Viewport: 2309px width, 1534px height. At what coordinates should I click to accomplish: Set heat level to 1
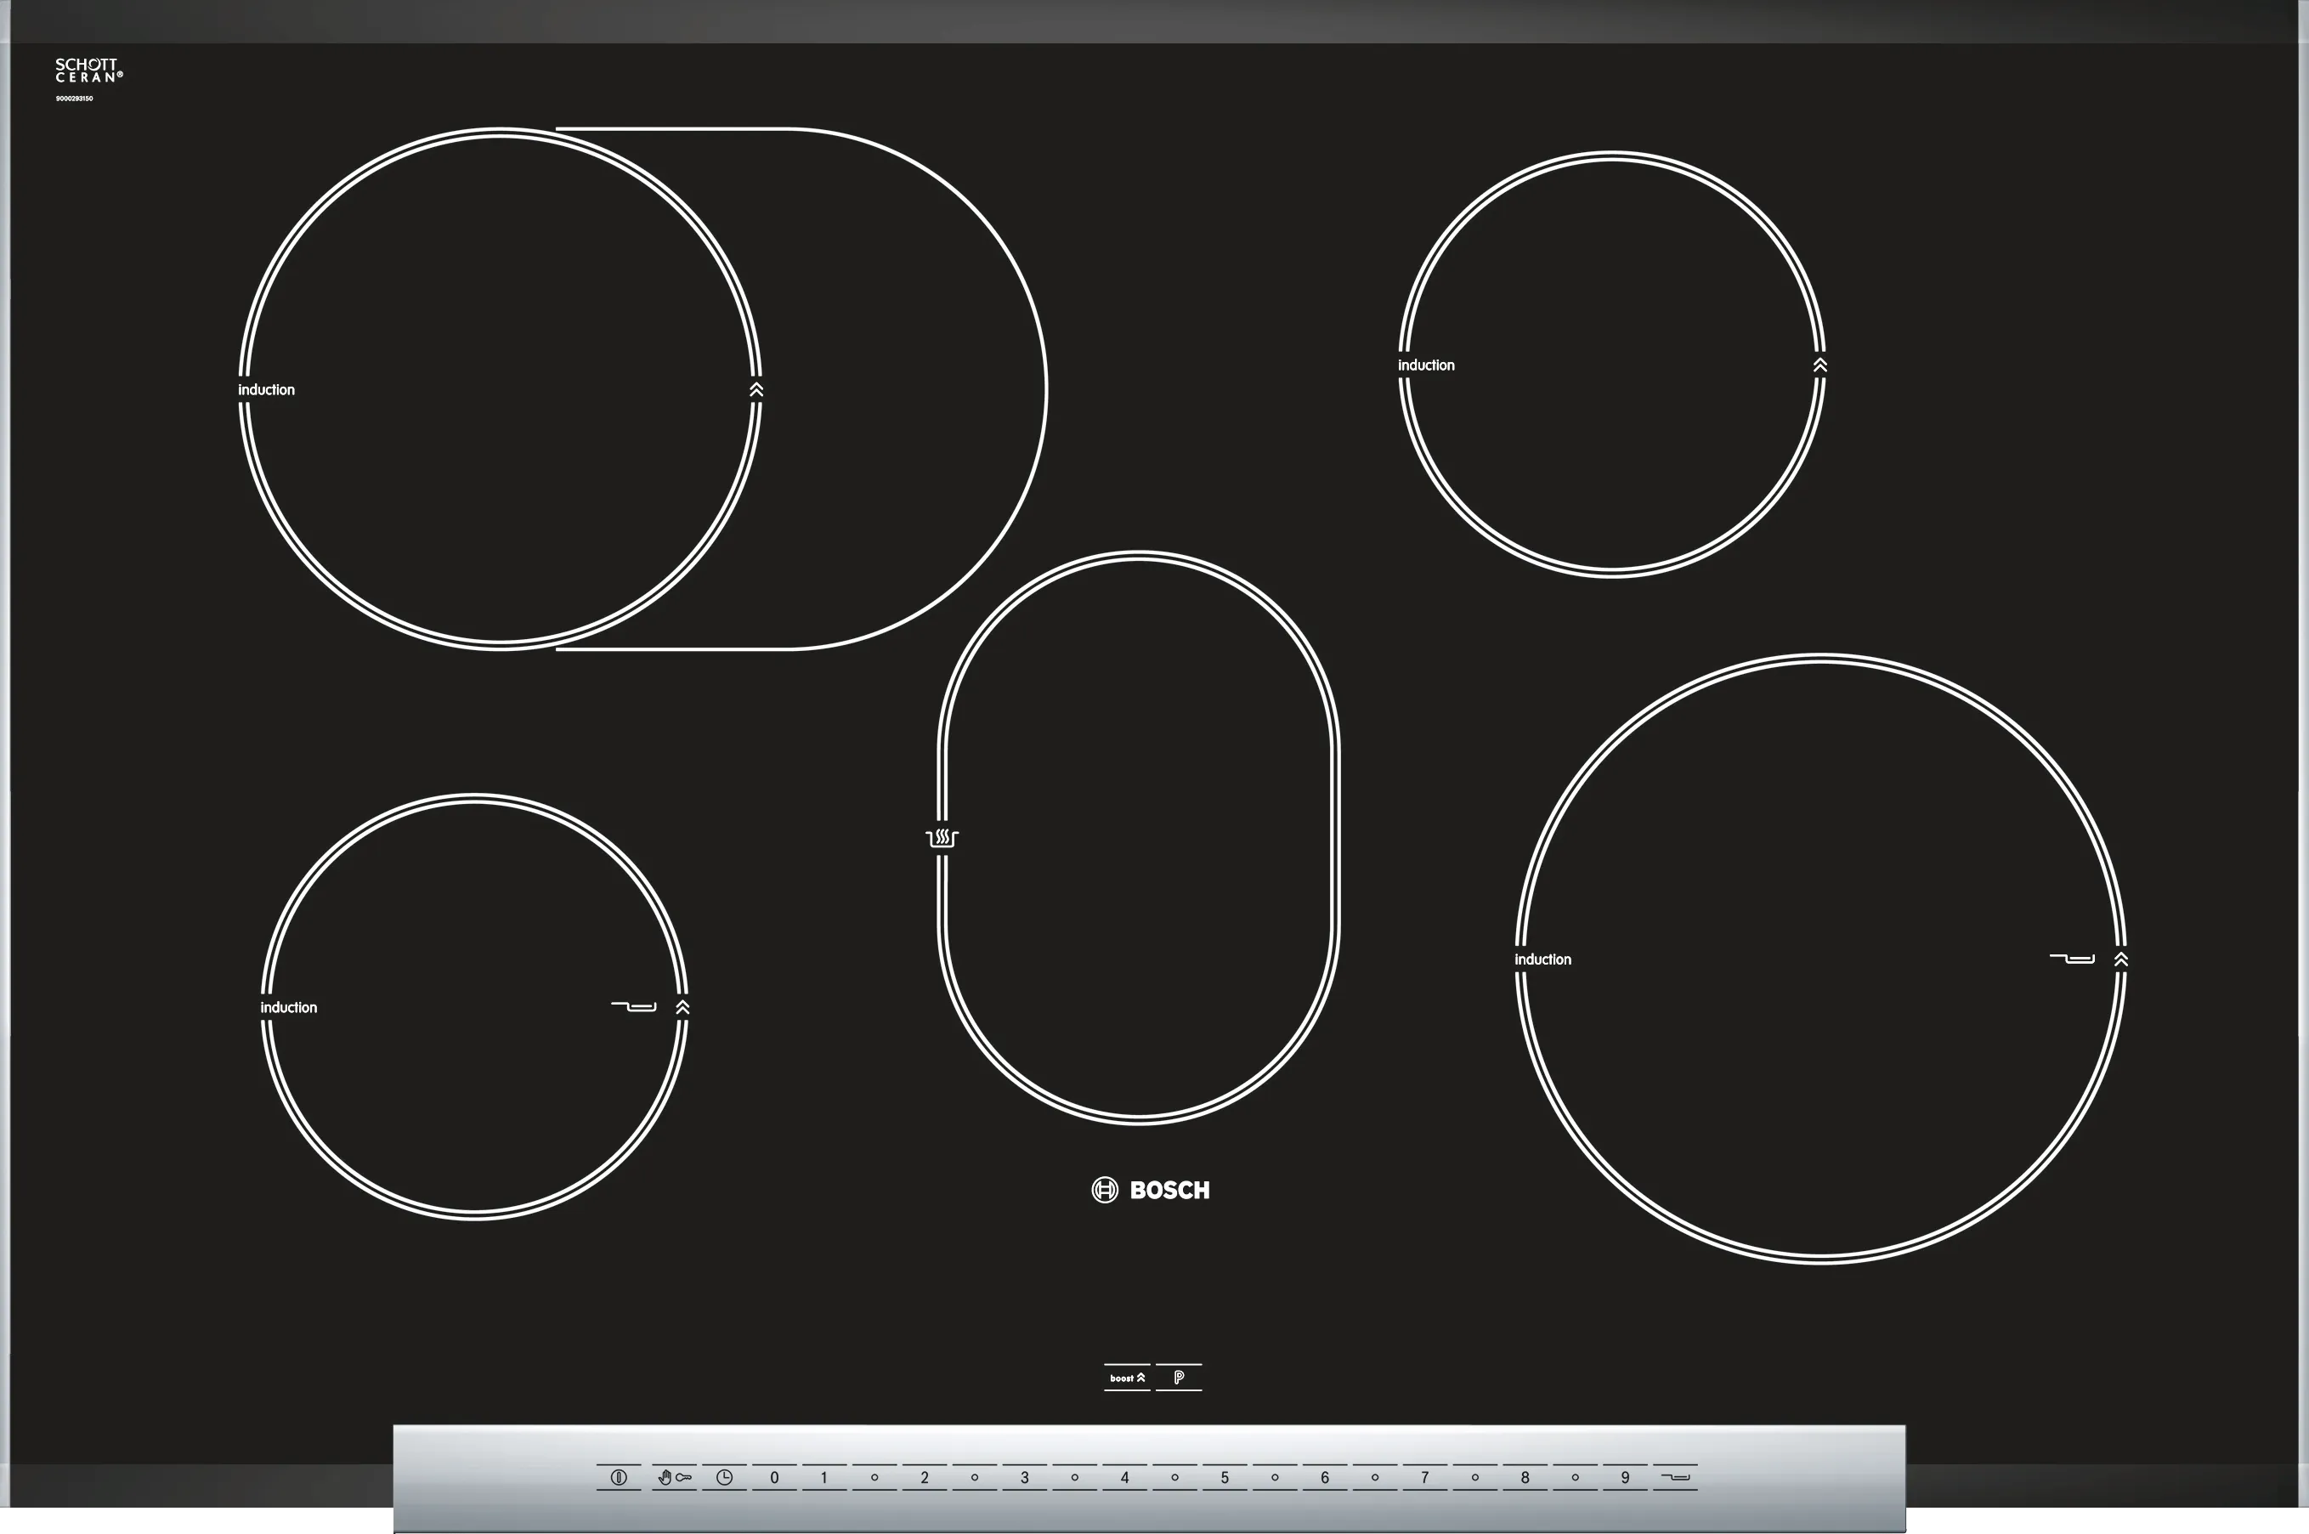click(824, 1477)
